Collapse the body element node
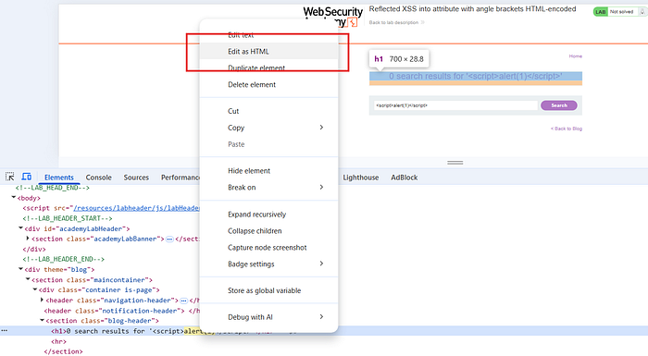 coord(14,198)
